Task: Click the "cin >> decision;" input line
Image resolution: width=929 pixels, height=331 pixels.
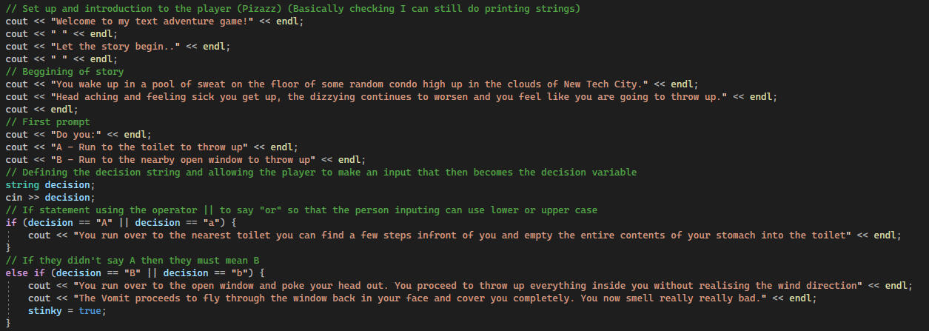Action: 50,198
